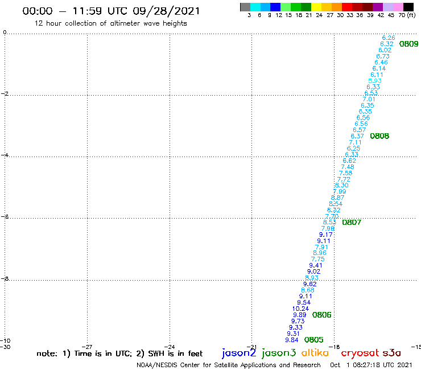Click the green time marker 0805
421x370 pixels.
(313, 340)
